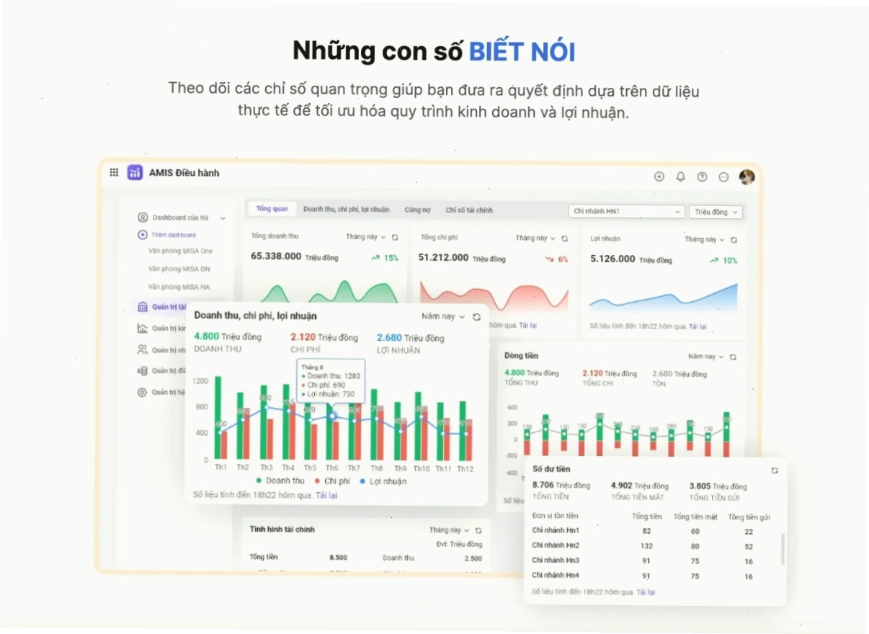Click Tải lại link under Lợi nhuận card
The height and width of the screenshot is (634, 869).
point(698,326)
